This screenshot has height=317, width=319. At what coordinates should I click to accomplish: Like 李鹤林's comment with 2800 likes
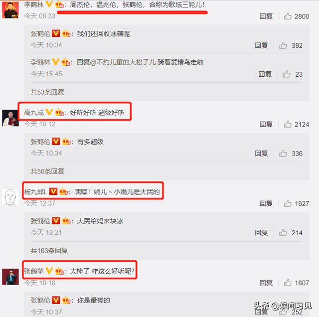click(288, 16)
